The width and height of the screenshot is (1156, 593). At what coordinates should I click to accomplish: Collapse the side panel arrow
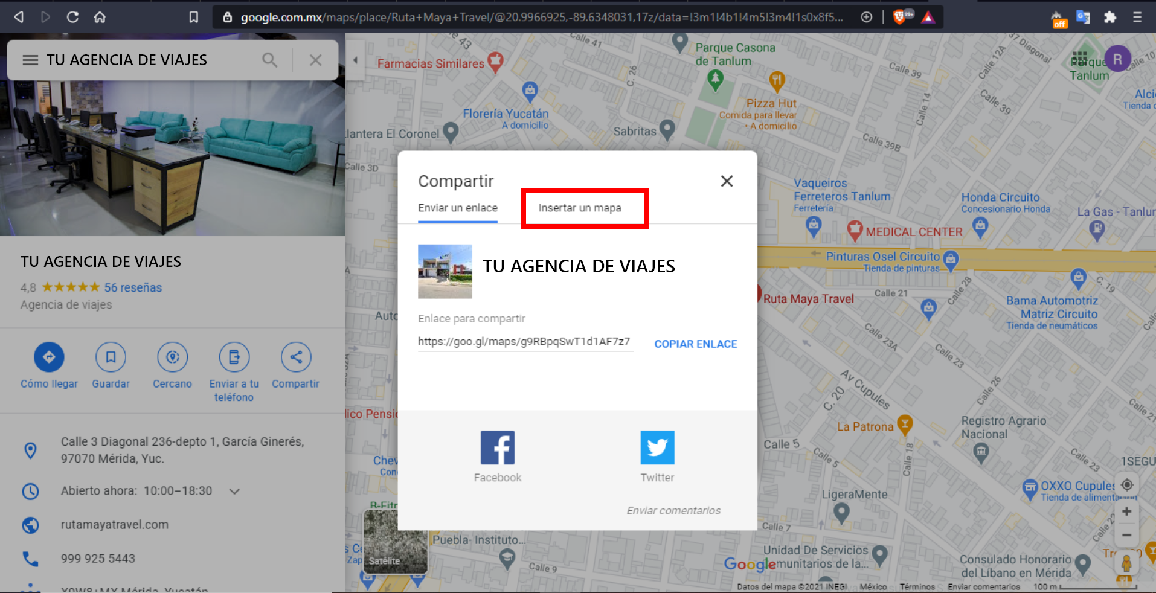tap(355, 60)
